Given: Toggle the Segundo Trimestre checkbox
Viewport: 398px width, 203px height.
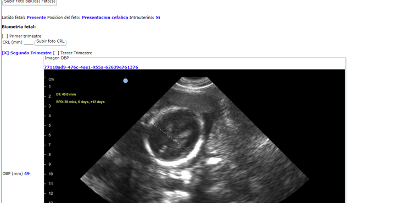Looking at the screenshot, I should pos(5,53).
